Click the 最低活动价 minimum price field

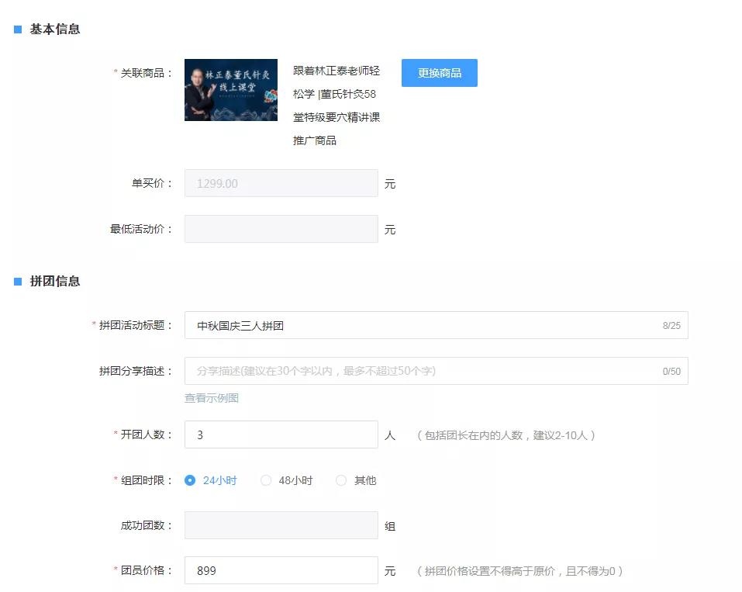tap(281, 228)
